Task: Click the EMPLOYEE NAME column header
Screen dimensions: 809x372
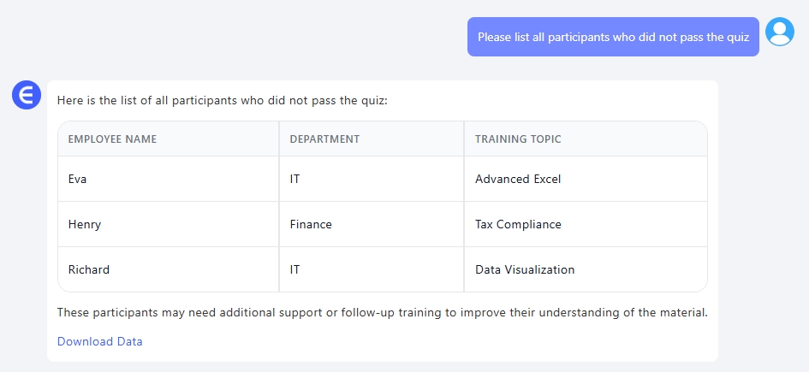Action: click(x=112, y=139)
